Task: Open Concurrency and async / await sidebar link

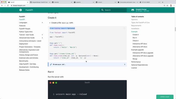Action: point(30,41)
